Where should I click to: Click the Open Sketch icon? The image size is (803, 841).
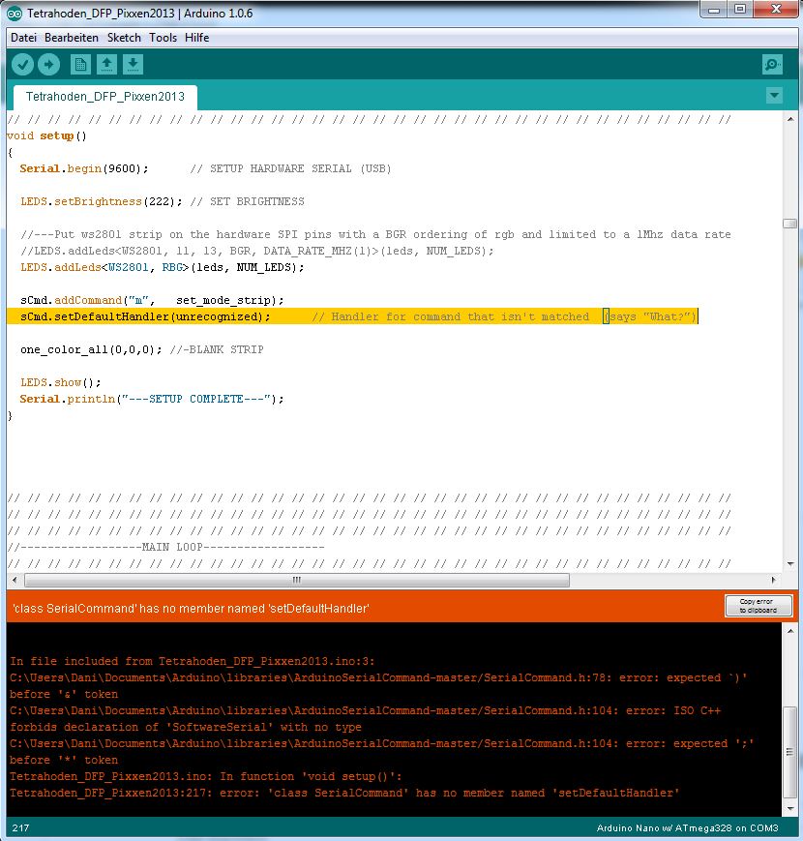click(x=106, y=64)
